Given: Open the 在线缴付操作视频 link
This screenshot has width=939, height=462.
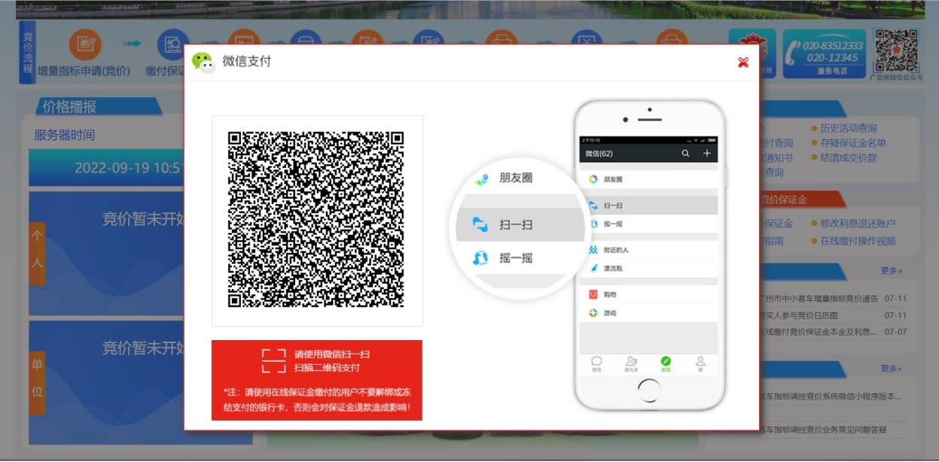Looking at the screenshot, I should (858, 241).
